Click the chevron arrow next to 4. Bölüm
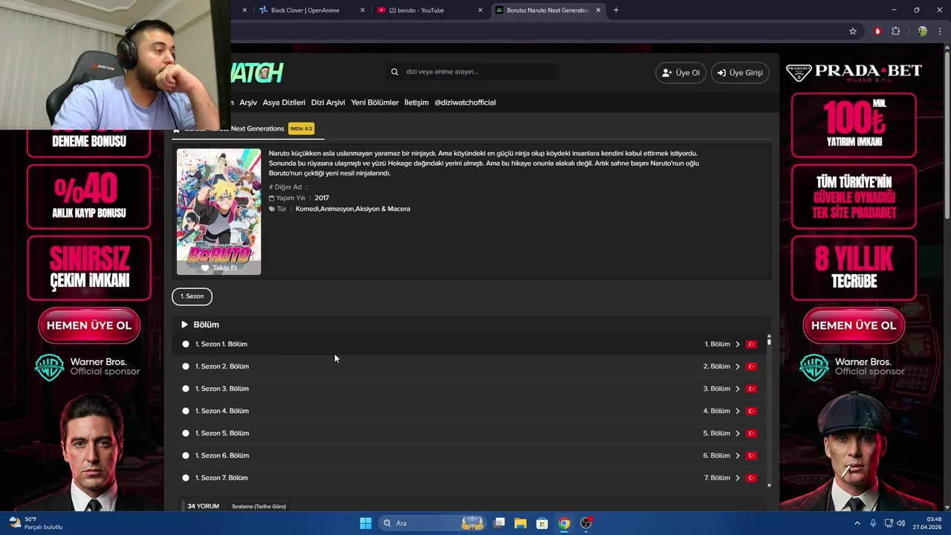Image resolution: width=951 pixels, height=535 pixels. pos(738,411)
